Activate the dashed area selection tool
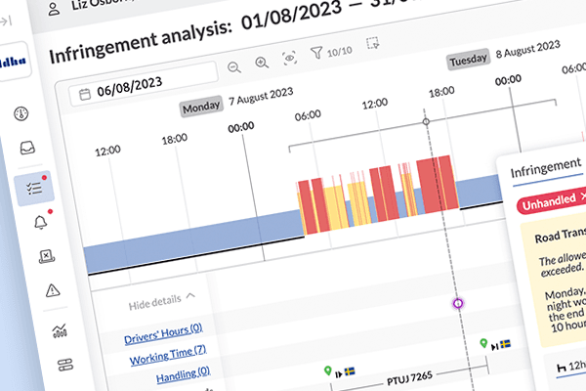586x391 pixels. (372, 44)
